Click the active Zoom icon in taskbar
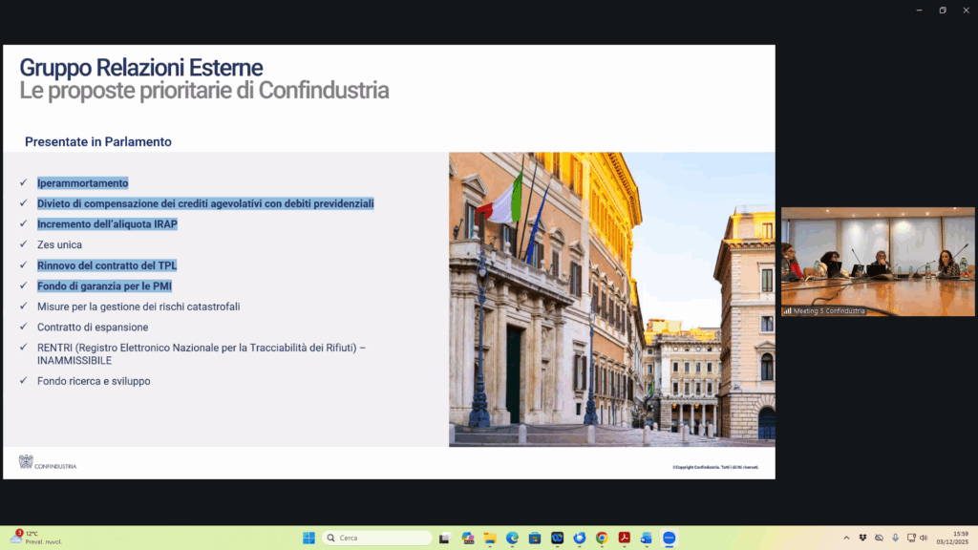Screen dimensions: 978x550 pyautogui.click(x=670, y=538)
